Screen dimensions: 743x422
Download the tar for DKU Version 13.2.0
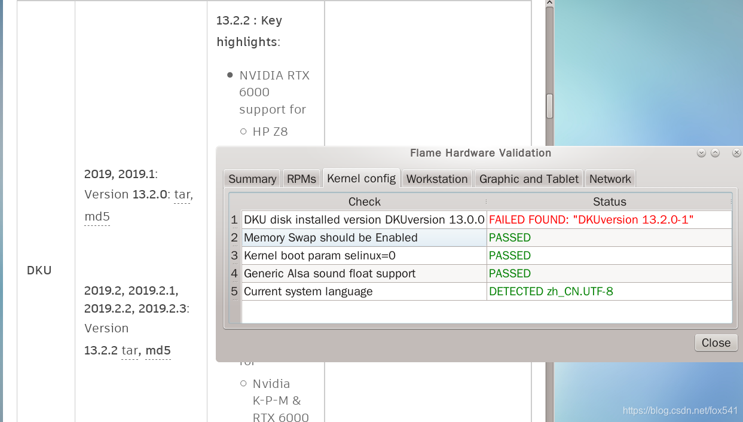[182, 195]
